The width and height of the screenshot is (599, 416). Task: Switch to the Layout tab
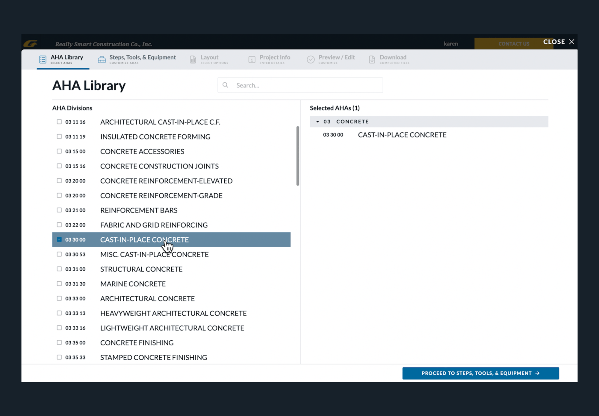(209, 59)
